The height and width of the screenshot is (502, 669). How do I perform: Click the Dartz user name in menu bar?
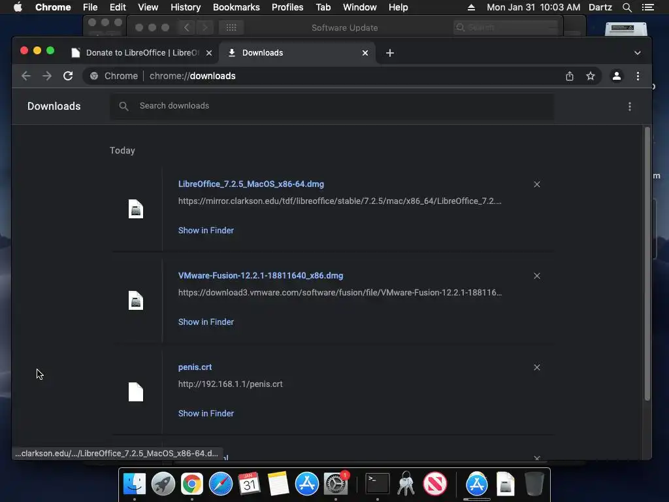[600, 7]
